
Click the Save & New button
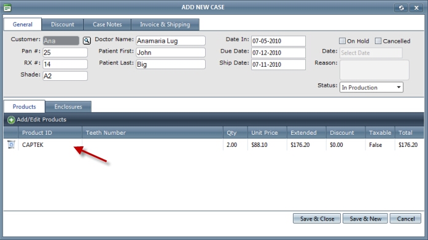365,219
